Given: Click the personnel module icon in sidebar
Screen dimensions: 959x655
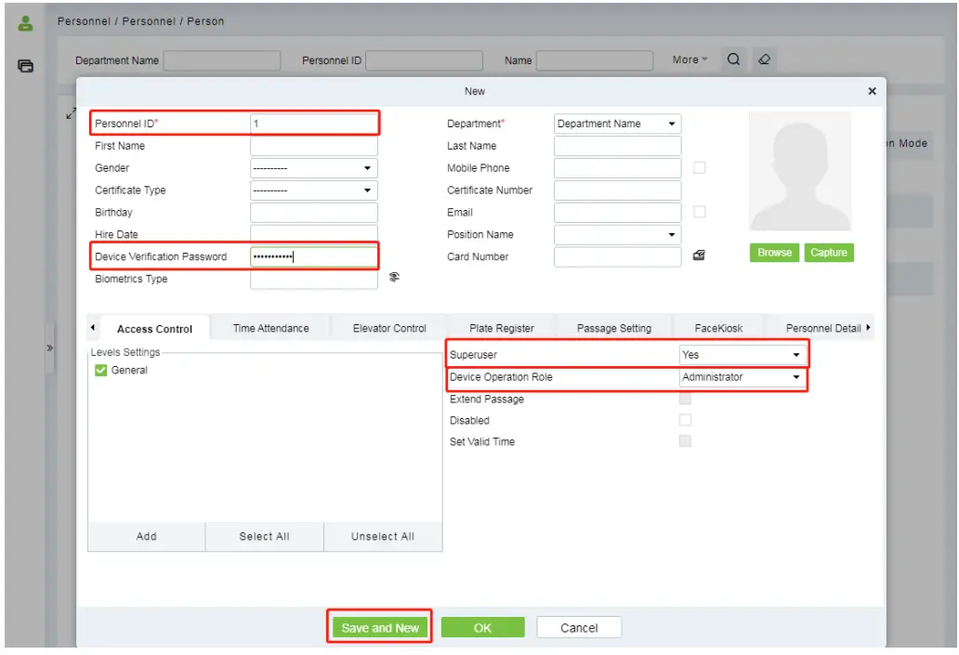Looking at the screenshot, I should [x=26, y=25].
